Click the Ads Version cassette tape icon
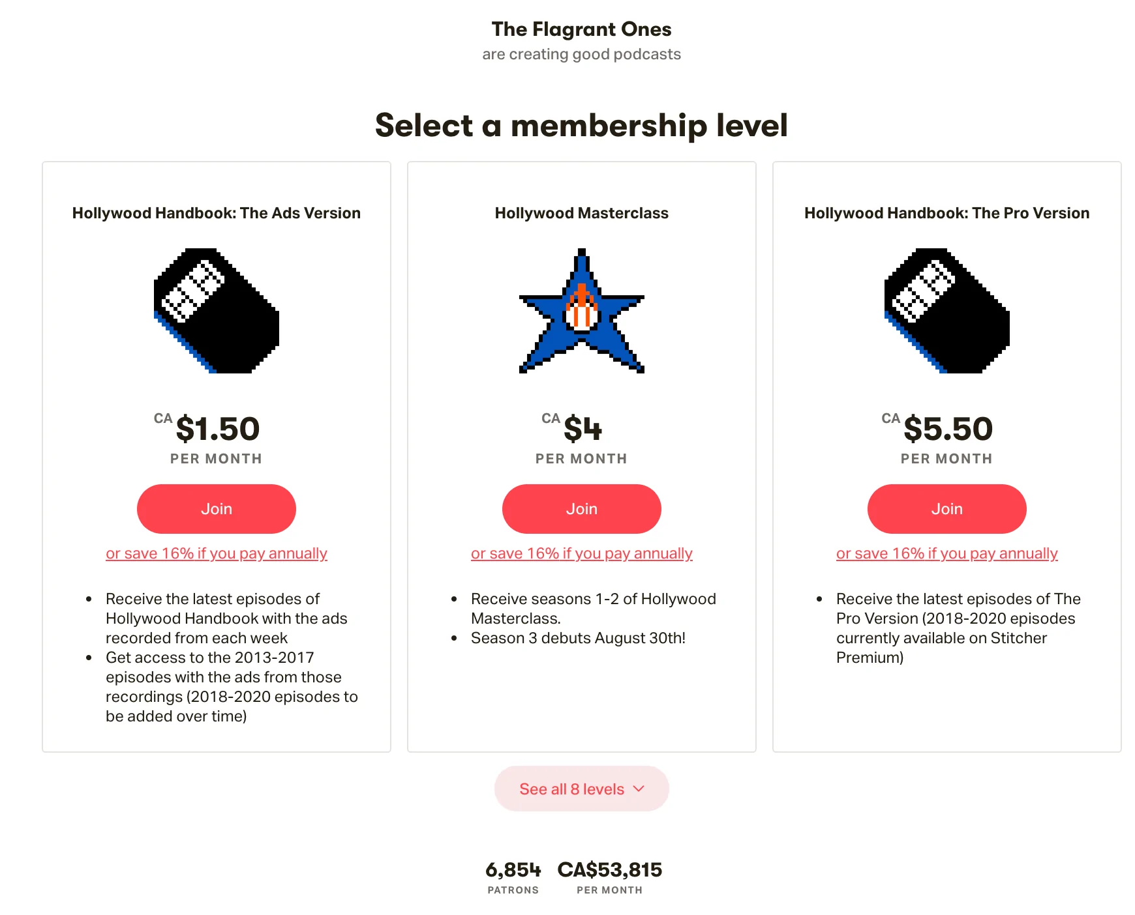Image resolution: width=1135 pixels, height=915 pixels. click(x=216, y=310)
